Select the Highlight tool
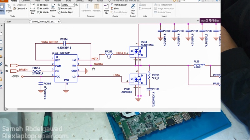The height and width of the screenshot is (140, 250). (x=97, y=8)
